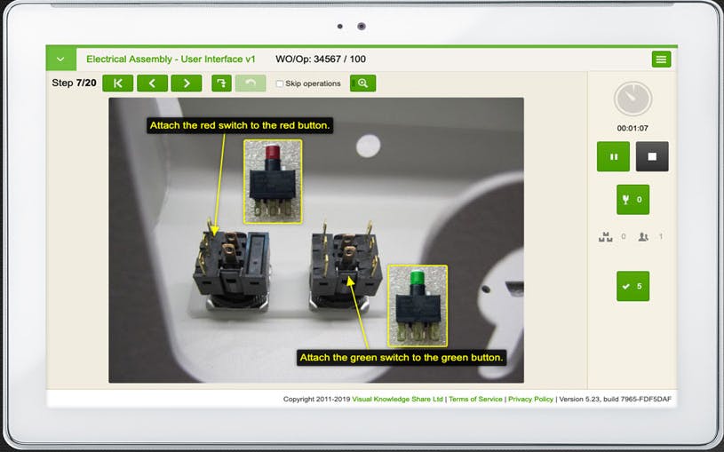Jump to the first step
724x452 pixels.
[118, 83]
